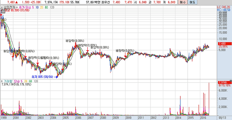
Task: Click the 2003 year label on time axis
Action: (40, 118)
